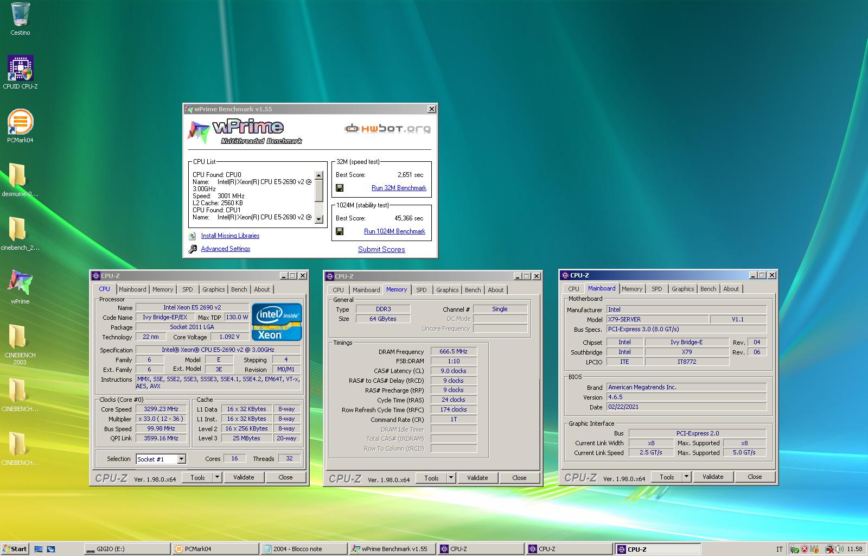The width and height of the screenshot is (868, 556).
Task: Click the IT language indicator in taskbar
Action: tap(779, 549)
